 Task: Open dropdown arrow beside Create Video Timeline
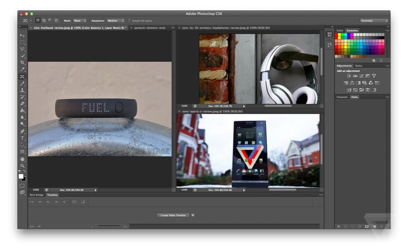click(x=193, y=215)
